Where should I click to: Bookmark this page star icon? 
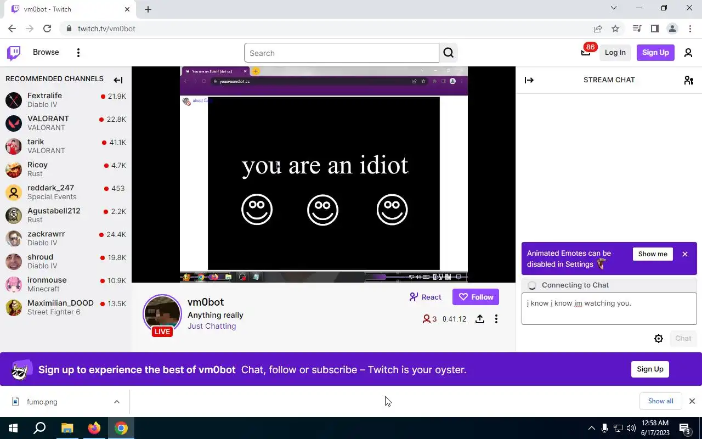615,29
